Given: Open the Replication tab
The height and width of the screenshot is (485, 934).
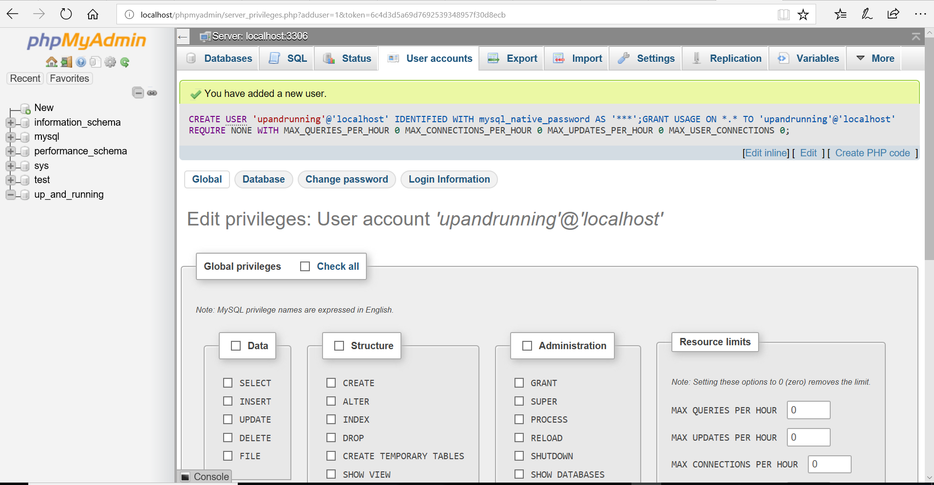Looking at the screenshot, I should point(726,58).
